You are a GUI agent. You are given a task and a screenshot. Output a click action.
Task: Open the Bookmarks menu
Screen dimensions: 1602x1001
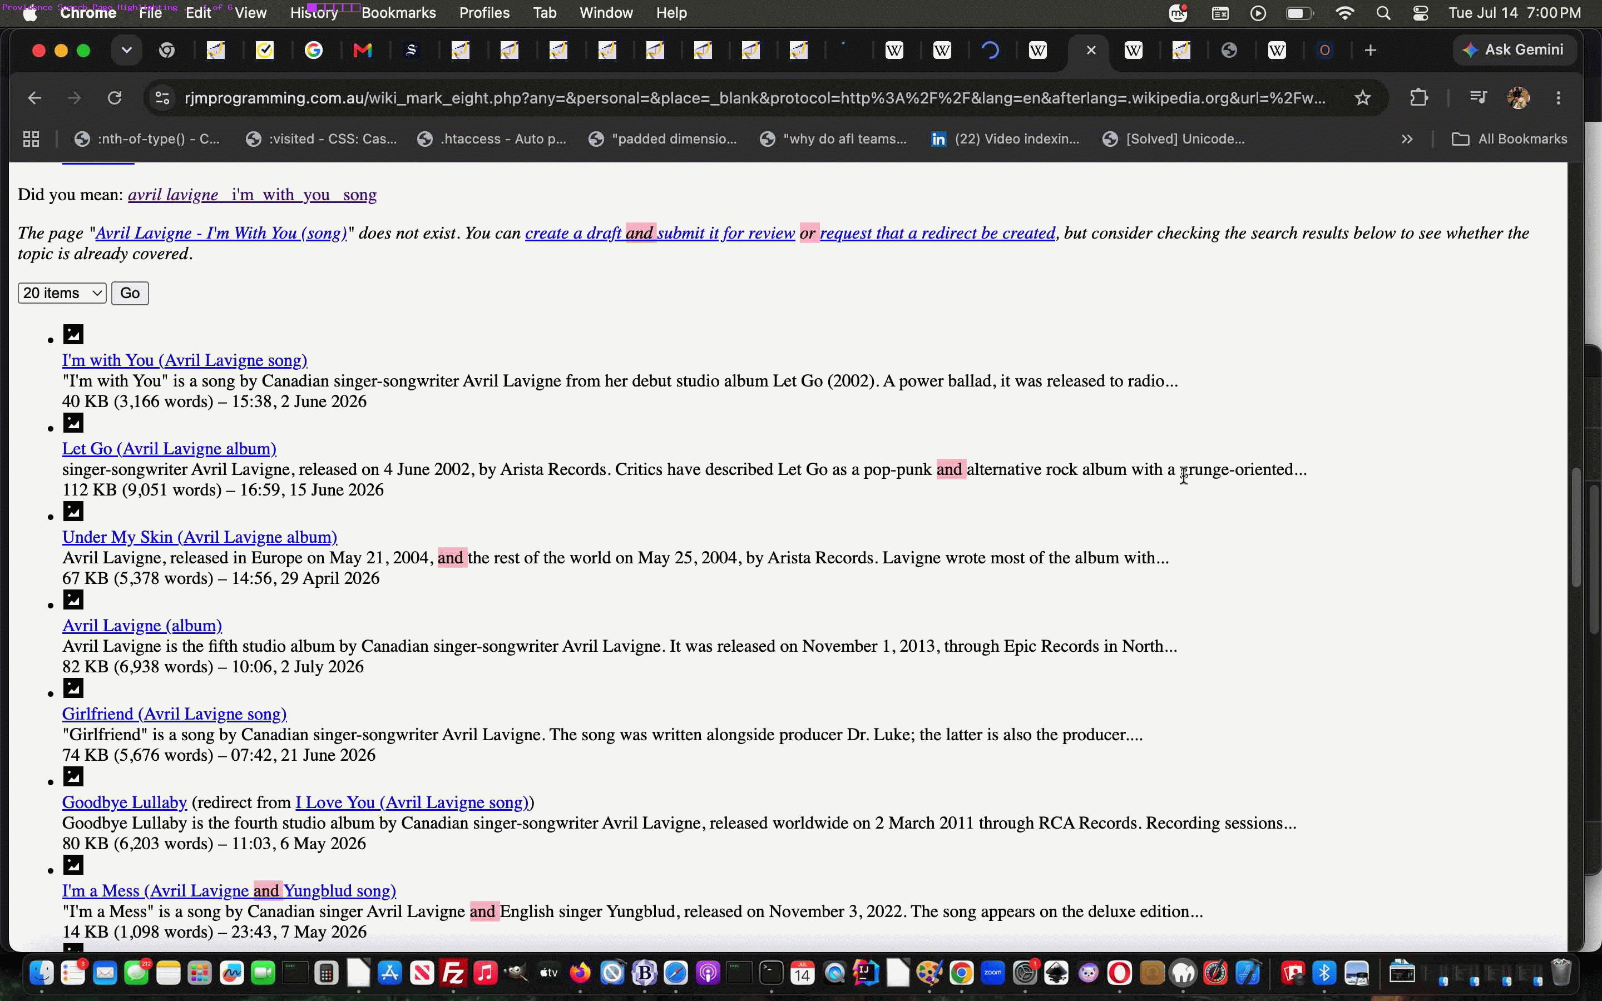click(398, 13)
